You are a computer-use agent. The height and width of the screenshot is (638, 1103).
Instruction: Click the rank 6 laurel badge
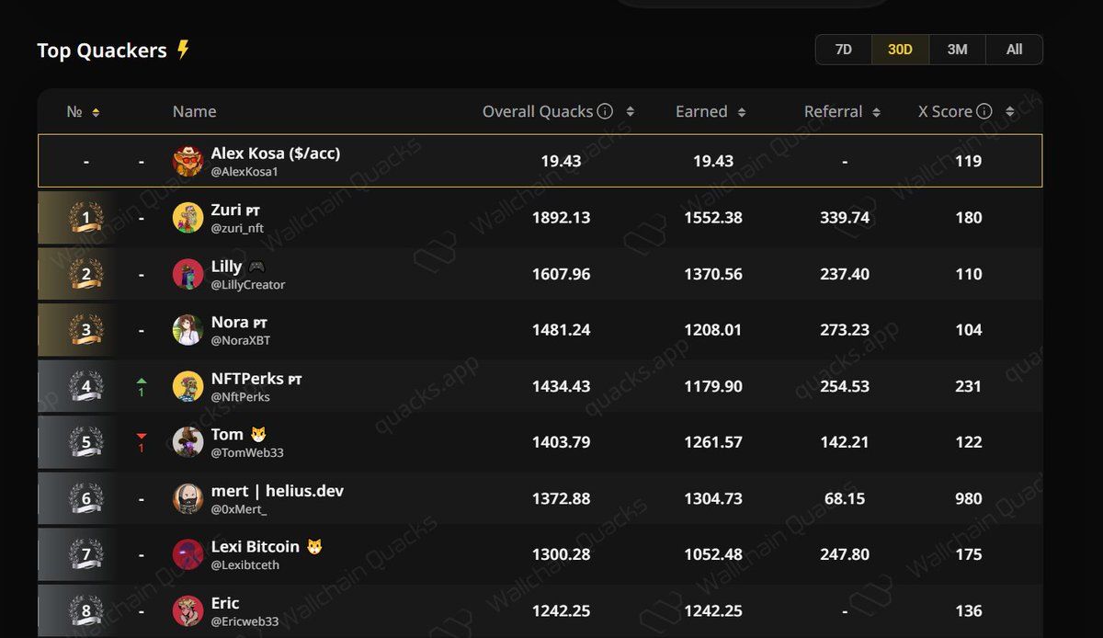coord(86,498)
